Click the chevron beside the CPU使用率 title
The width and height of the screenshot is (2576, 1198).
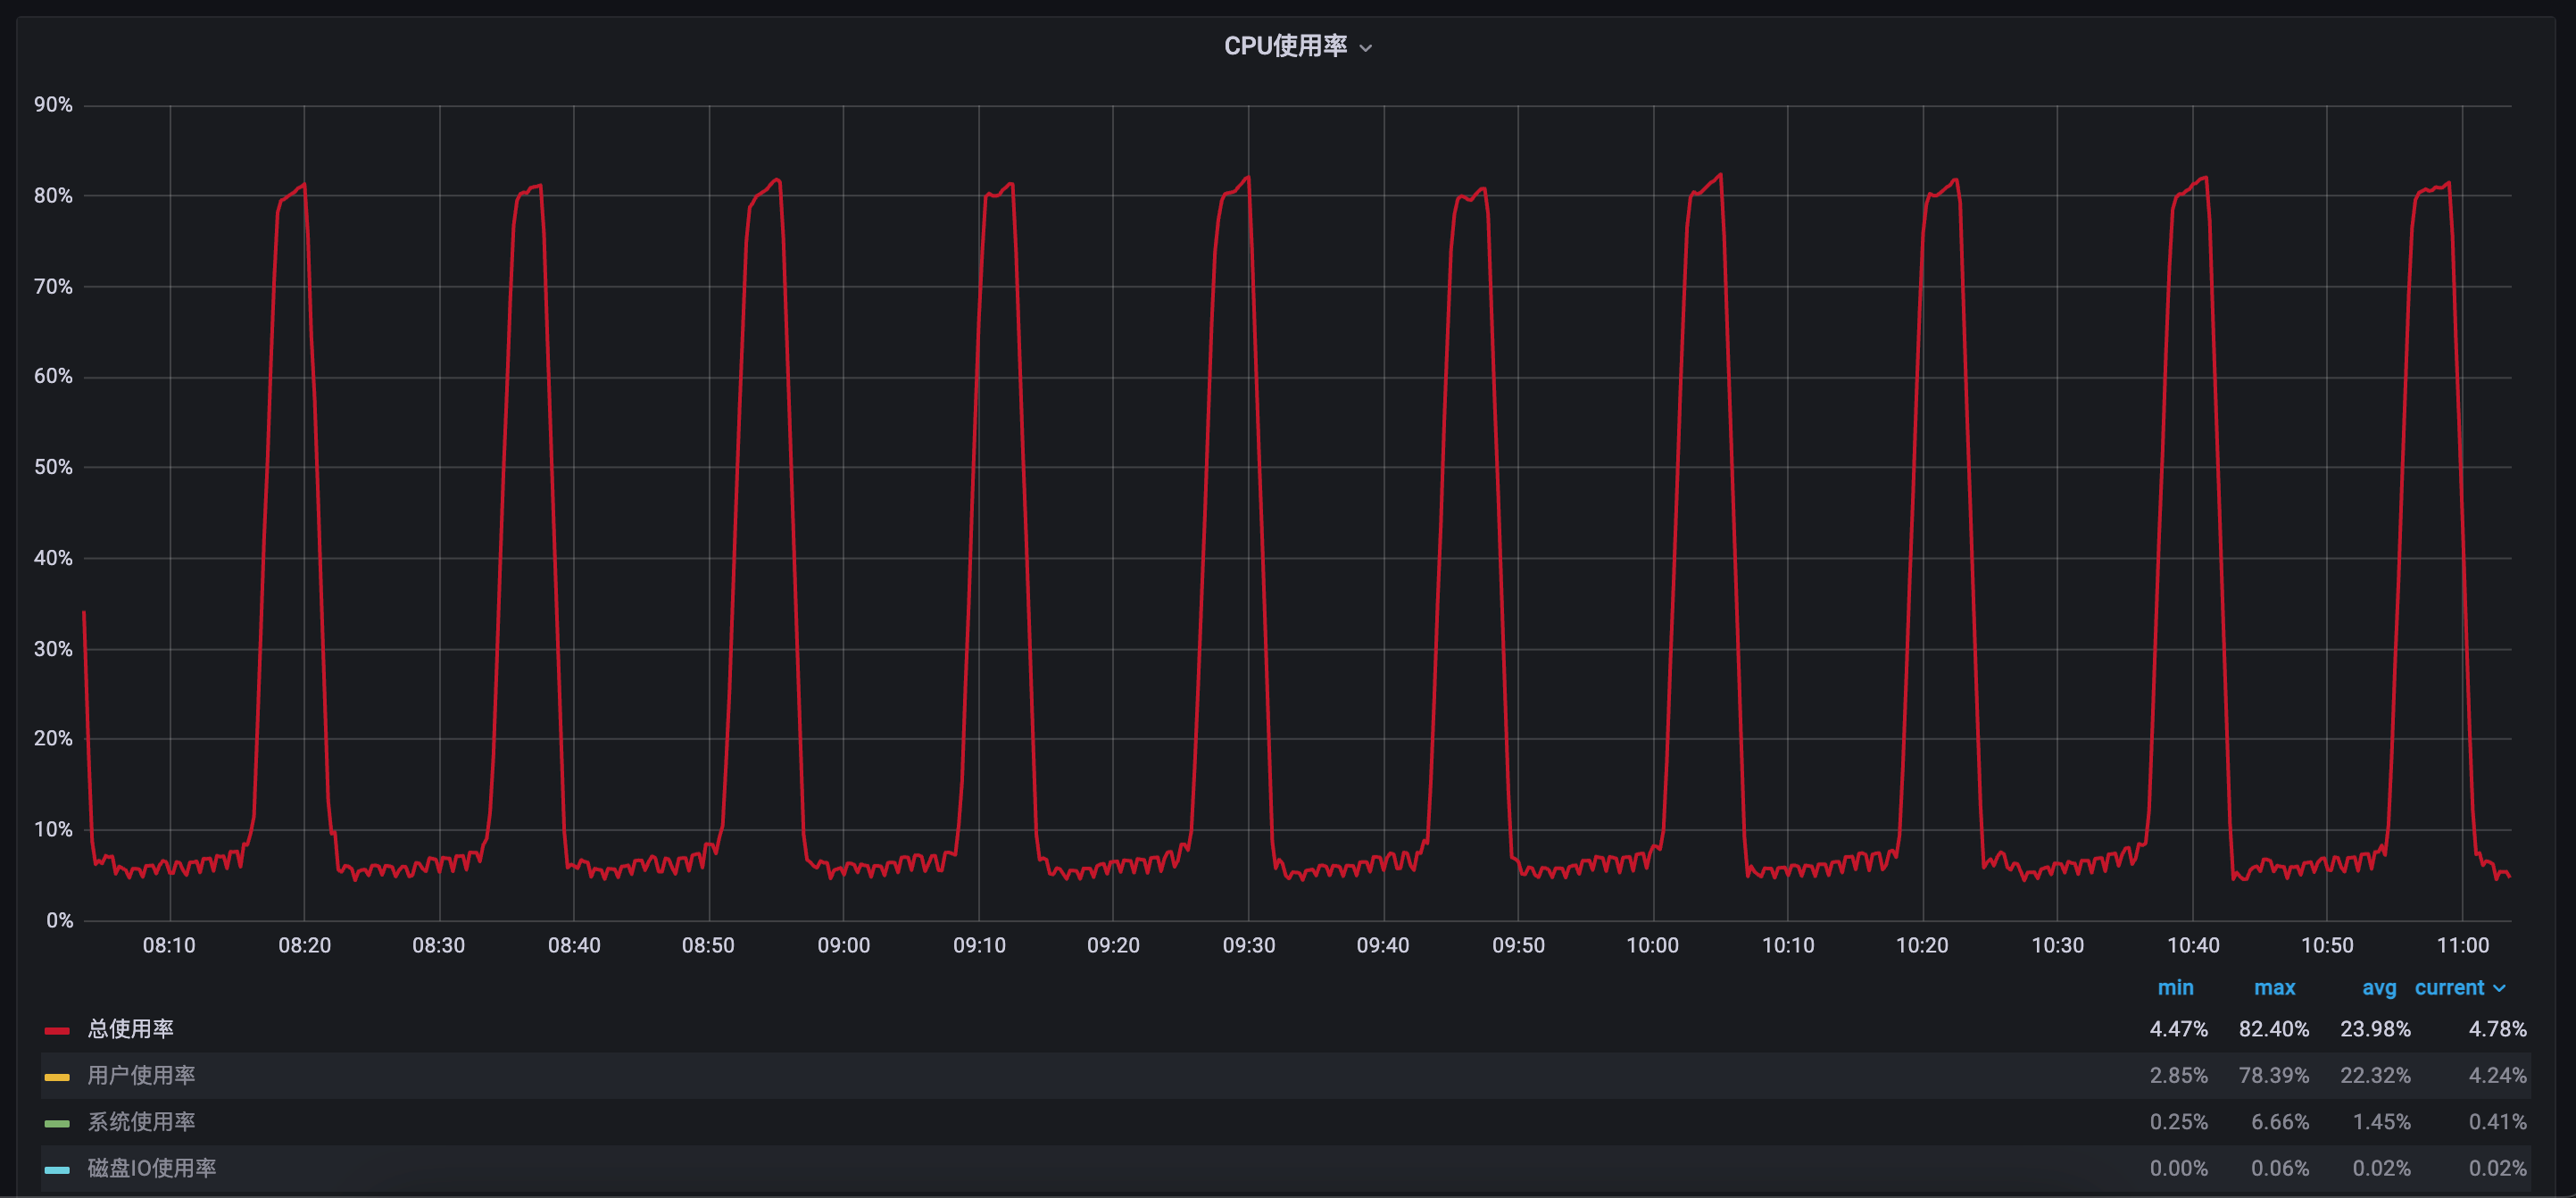pos(1366,48)
